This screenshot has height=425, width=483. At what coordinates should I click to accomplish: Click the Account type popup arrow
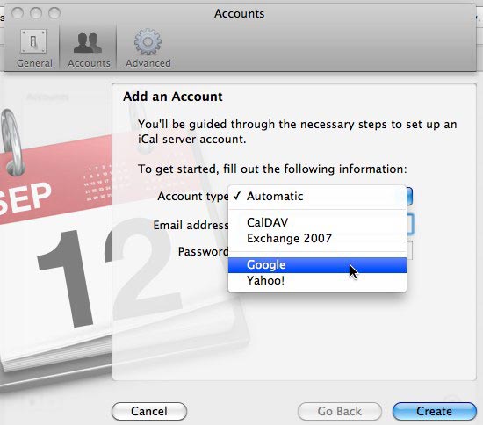[409, 197]
